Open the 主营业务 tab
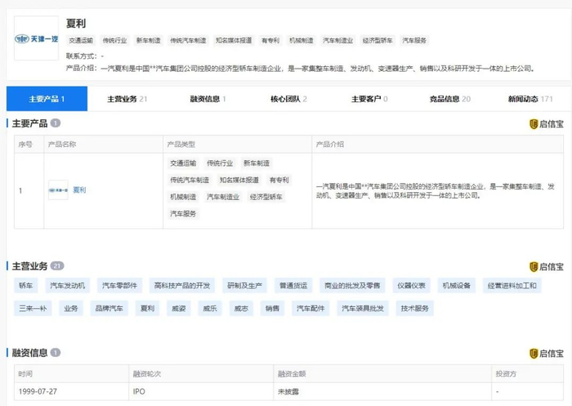Image resolution: width=572 pixels, height=406 pixels. pyautogui.click(x=127, y=99)
